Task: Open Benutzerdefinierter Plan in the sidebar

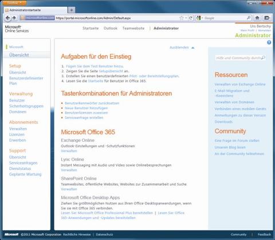Action: [26, 80]
